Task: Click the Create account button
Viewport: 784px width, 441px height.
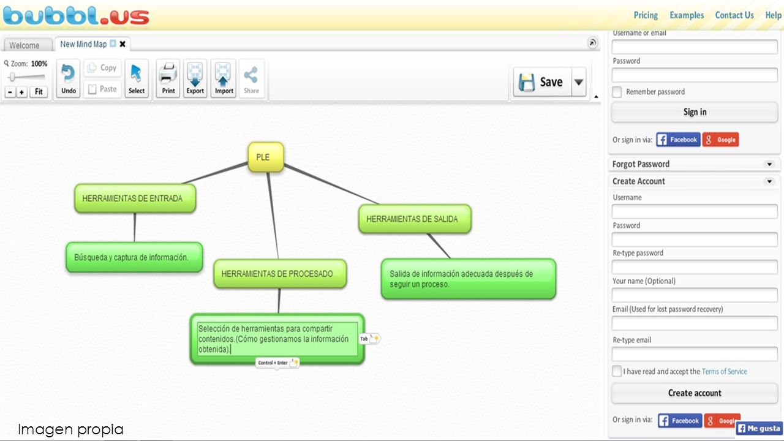Action: [695, 393]
